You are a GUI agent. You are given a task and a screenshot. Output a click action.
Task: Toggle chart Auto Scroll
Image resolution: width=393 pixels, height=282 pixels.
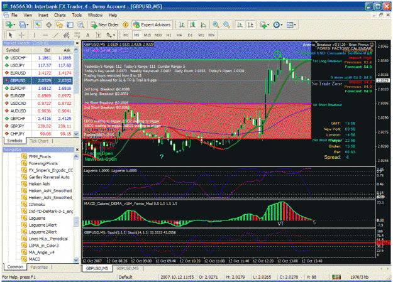click(240, 24)
